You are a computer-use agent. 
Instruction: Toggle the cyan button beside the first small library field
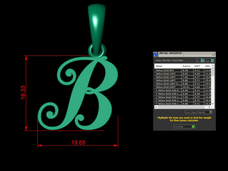tap(202, 60)
